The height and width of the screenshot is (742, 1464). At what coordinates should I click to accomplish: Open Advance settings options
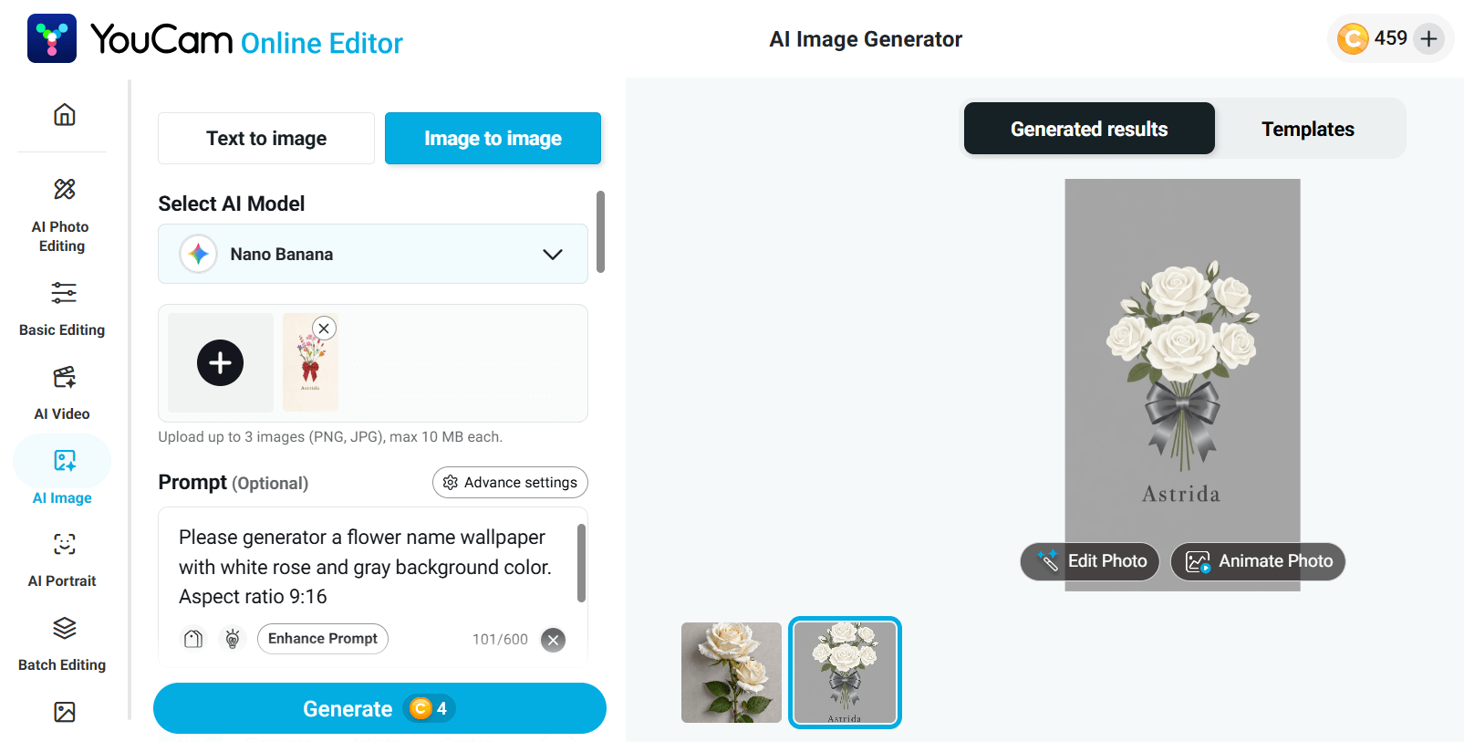coord(510,483)
